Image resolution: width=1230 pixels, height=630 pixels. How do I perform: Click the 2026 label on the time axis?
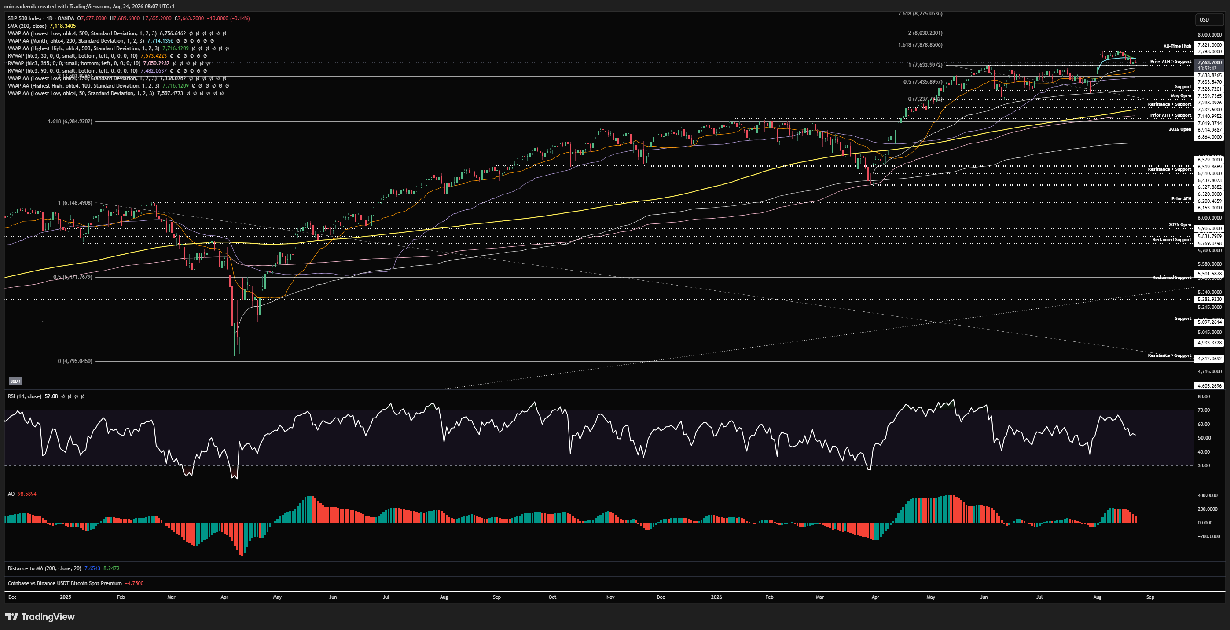tap(716, 597)
